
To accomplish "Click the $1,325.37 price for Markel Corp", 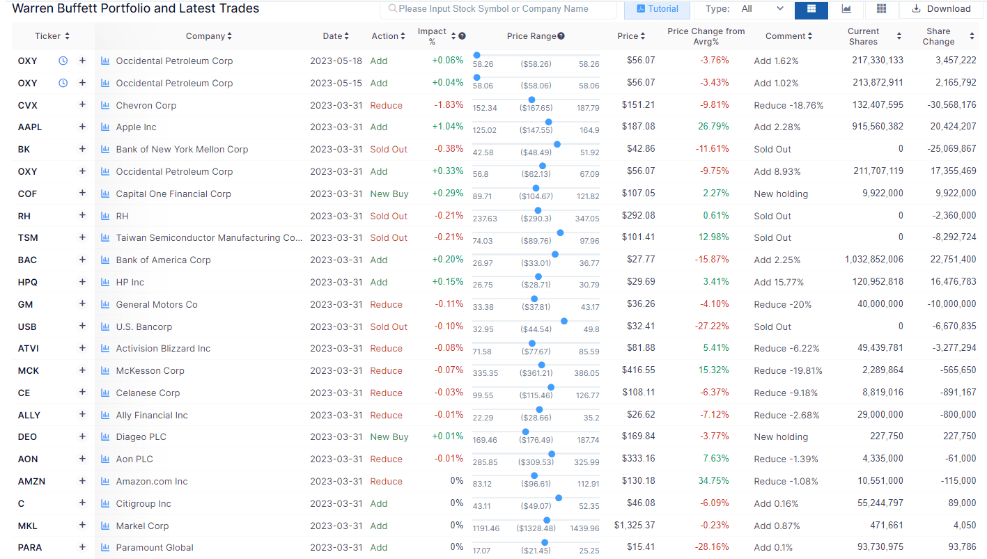I will point(635,525).
